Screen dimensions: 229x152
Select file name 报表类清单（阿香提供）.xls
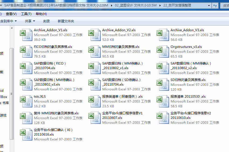click(122, 97)
